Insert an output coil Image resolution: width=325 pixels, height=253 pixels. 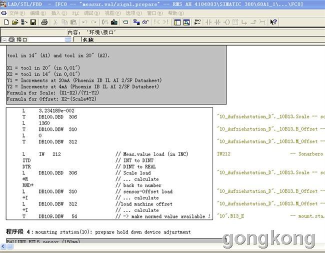[x=226, y=22]
